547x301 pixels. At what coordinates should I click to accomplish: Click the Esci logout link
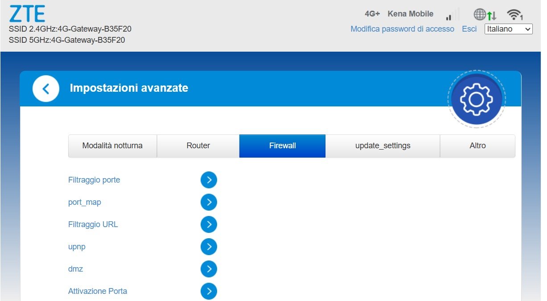coord(469,29)
